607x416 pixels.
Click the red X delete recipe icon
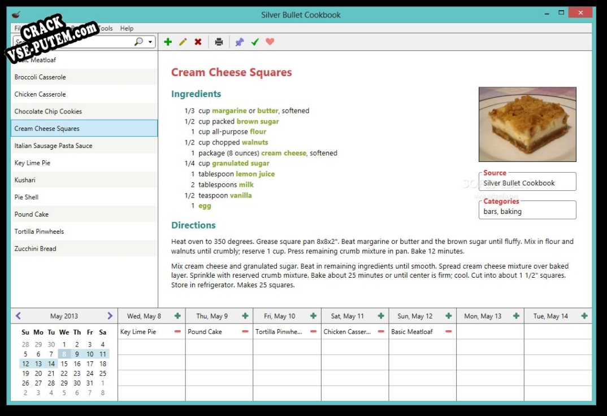click(198, 42)
